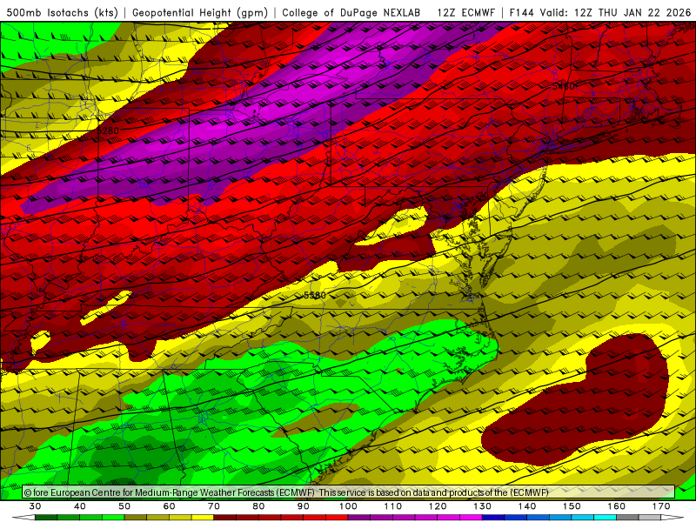The image size is (696, 522).
Task: Click the 70 value on color scale
Action: tap(214, 506)
